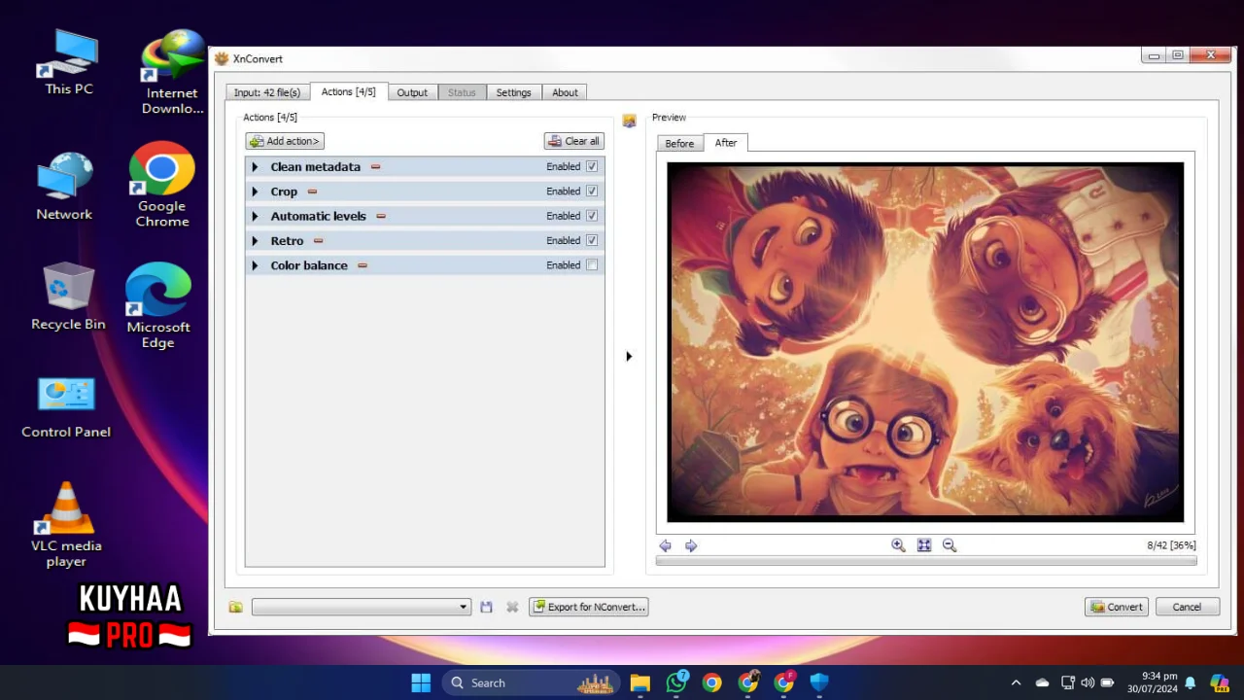Open the Output tab
This screenshot has width=1244, height=700.
[x=412, y=92]
